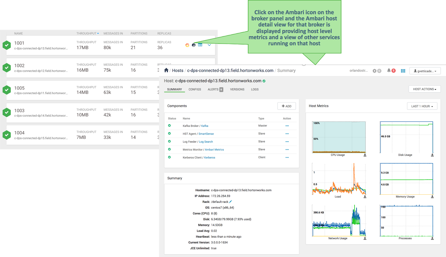Click HST Agent status icon
The image size is (446, 257).
tap(169, 133)
